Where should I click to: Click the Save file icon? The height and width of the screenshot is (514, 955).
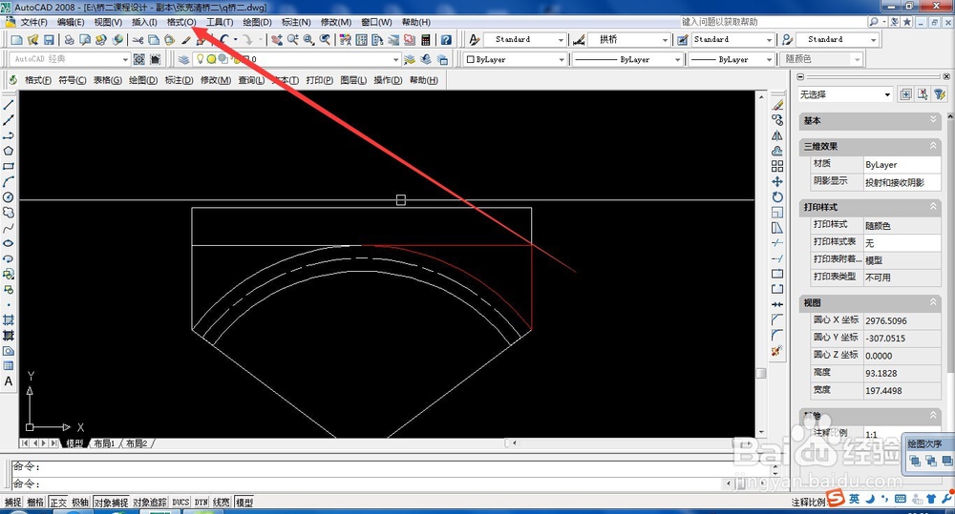point(49,39)
